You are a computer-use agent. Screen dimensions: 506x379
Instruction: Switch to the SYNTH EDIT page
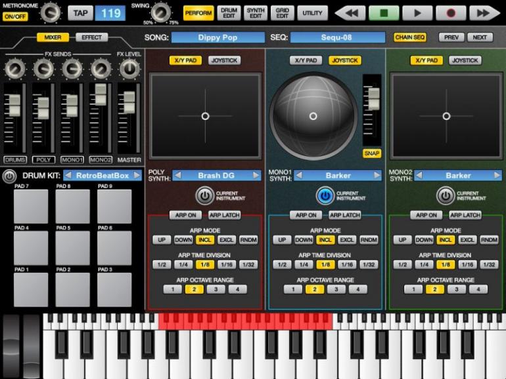(x=256, y=13)
